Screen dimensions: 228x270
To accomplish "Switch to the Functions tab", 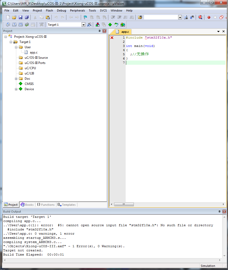I will point(47,205).
